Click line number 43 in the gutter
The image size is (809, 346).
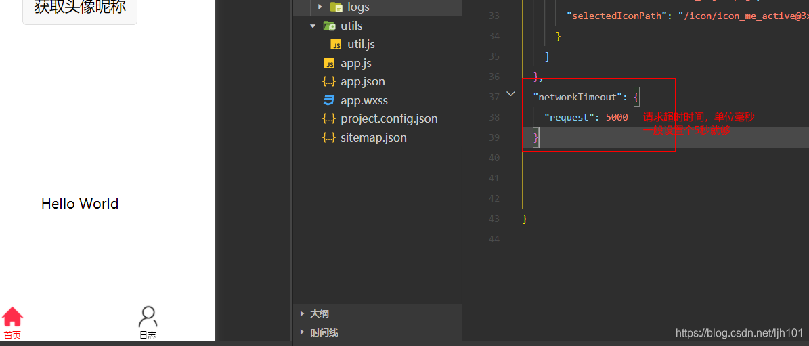[494, 219]
